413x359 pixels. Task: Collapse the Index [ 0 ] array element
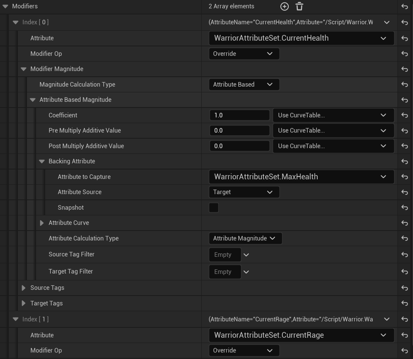tap(16, 22)
